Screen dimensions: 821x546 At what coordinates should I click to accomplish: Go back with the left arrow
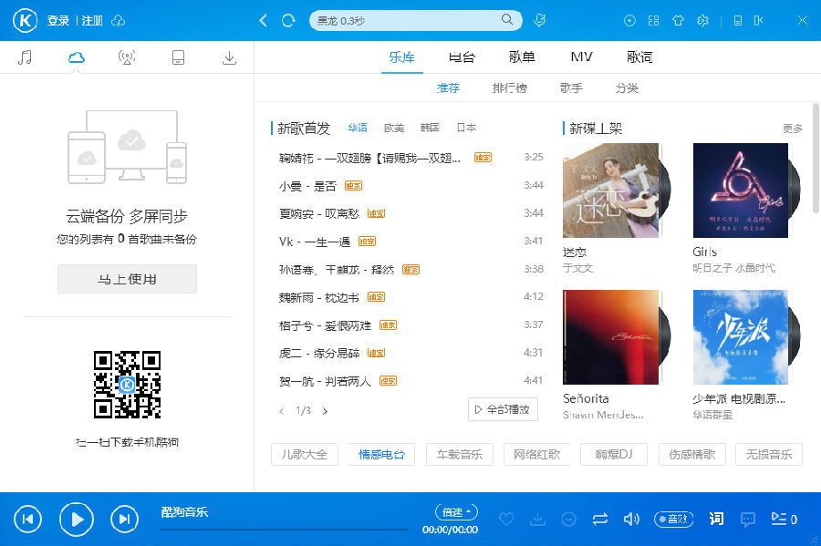[x=264, y=21]
